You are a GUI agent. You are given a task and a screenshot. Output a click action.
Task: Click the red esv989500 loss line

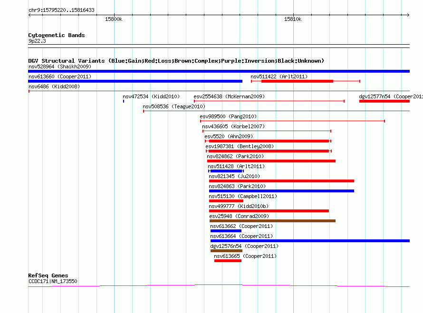point(292,121)
